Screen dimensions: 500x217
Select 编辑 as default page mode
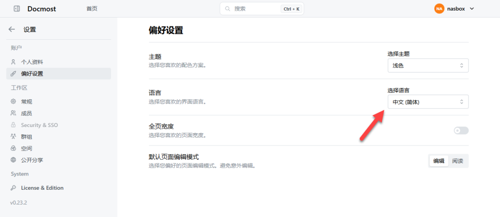coord(439,161)
